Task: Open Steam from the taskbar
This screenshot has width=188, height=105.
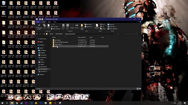Action: 21,103
